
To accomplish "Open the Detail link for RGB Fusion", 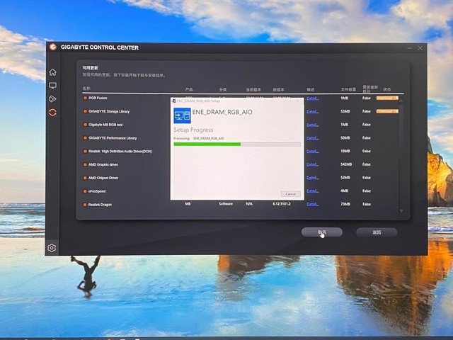I will [312, 98].
